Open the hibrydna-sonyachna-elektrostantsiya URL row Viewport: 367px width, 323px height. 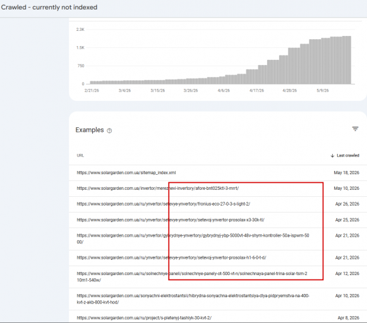(x=218, y=299)
